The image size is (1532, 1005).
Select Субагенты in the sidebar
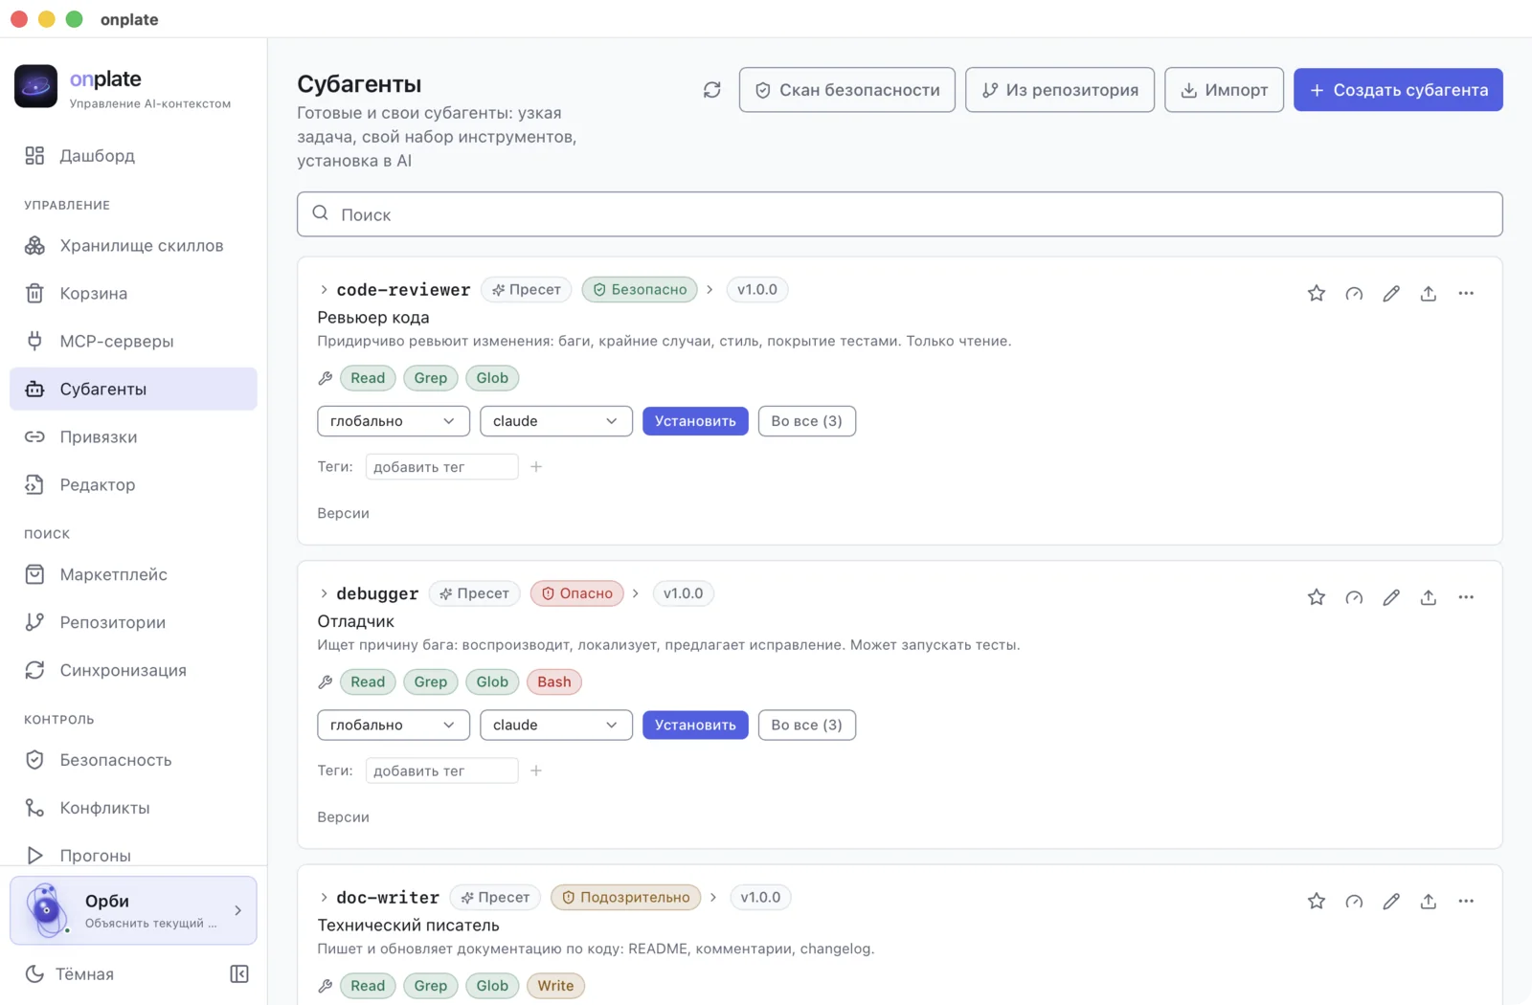tap(133, 390)
